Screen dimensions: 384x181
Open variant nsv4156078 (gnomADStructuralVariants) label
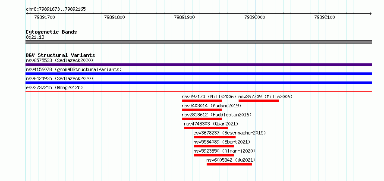pyautogui.click(x=74, y=69)
